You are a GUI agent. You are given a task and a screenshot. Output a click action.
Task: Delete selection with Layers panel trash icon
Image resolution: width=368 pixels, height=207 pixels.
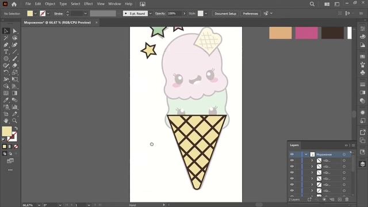(x=347, y=200)
